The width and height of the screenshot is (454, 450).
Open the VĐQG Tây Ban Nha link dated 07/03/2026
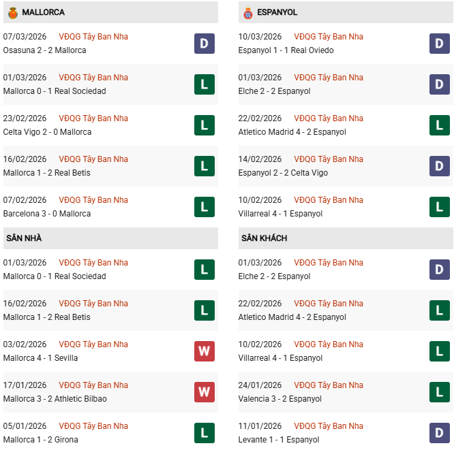click(x=93, y=37)
